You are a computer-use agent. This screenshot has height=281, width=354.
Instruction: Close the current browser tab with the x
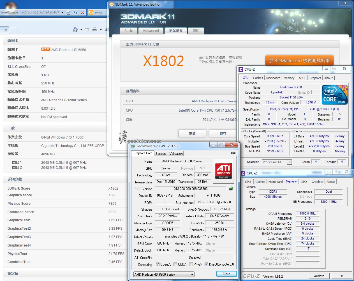pyautogui.click(x=6, y=30)
